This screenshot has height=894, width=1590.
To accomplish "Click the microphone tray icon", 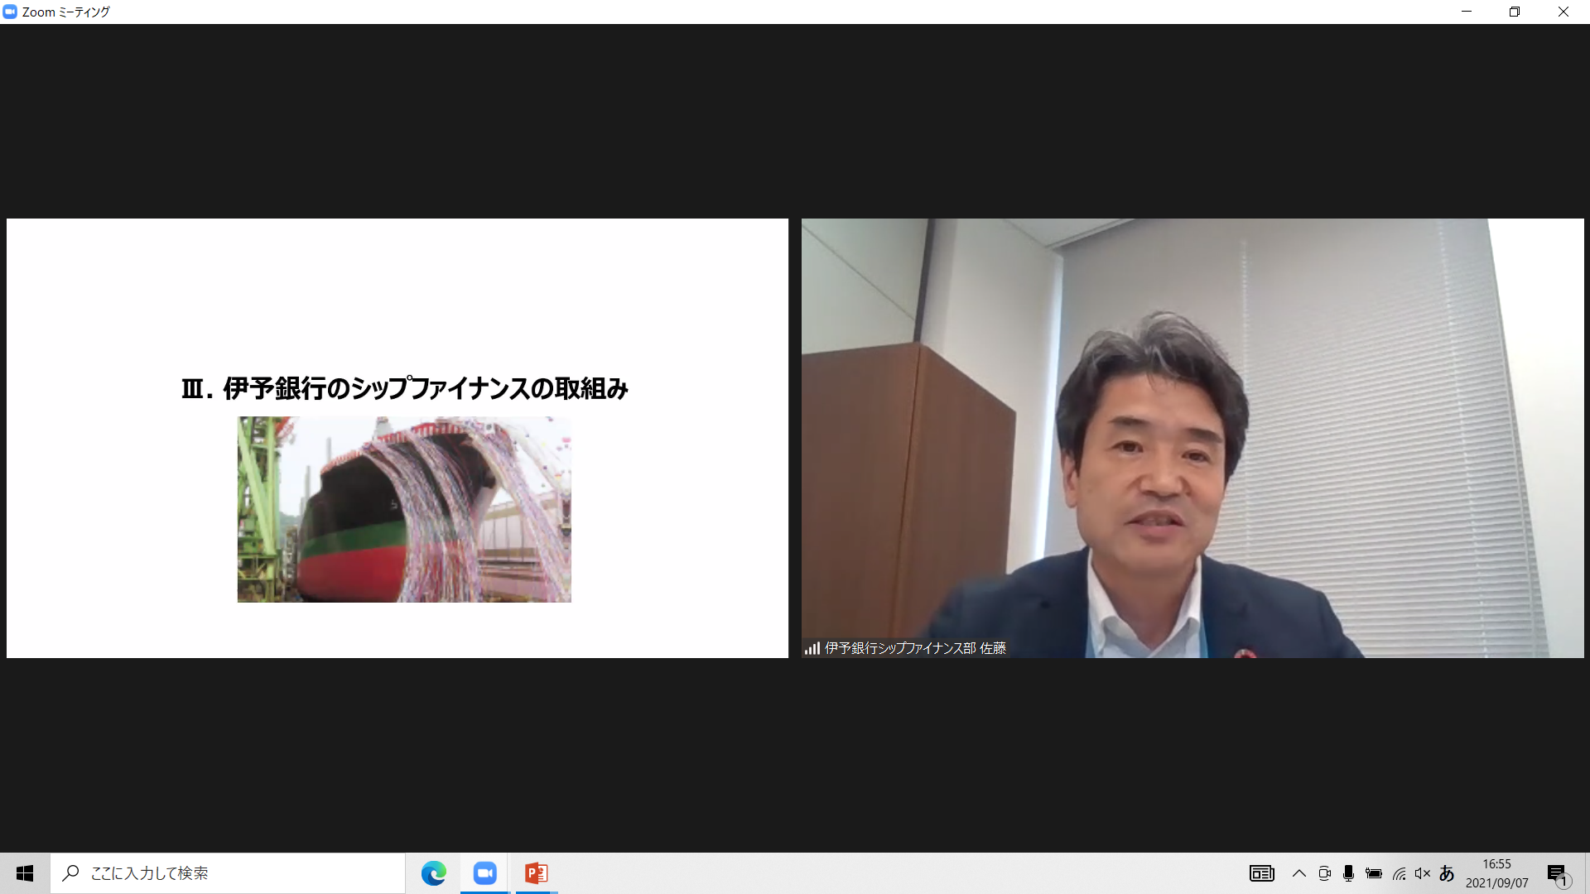I will pos(1349,873).
